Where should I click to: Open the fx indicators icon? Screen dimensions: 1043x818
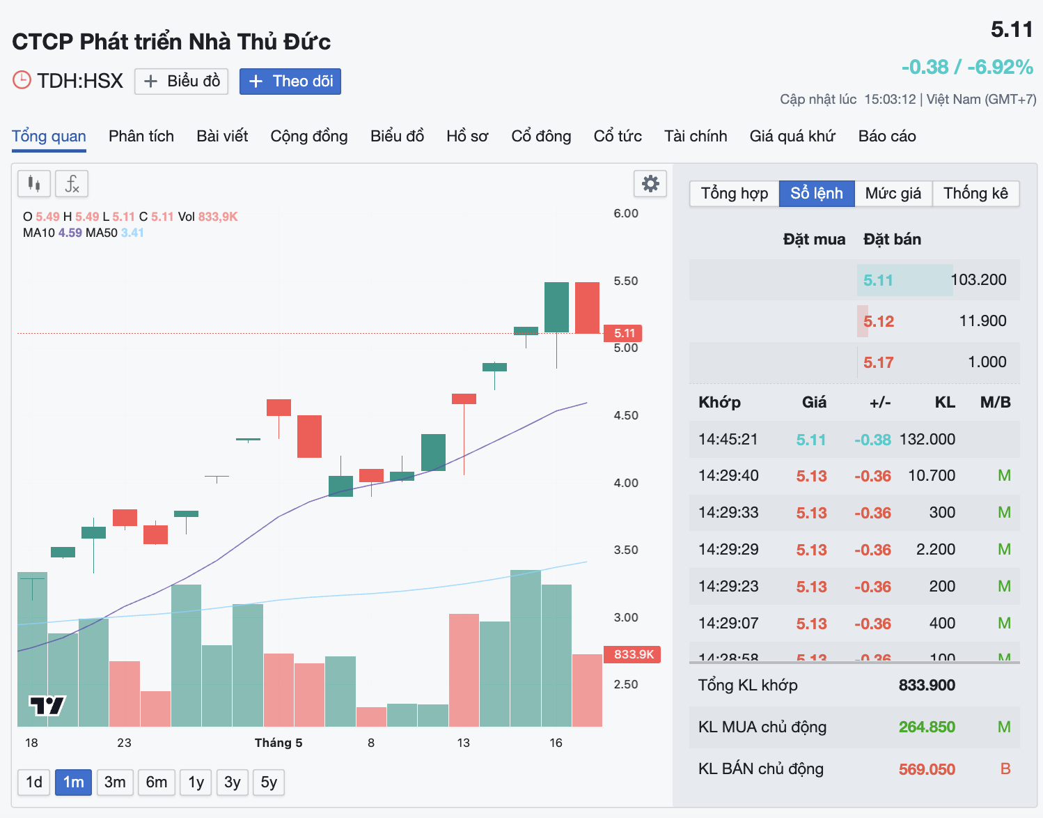click(72, 184)
